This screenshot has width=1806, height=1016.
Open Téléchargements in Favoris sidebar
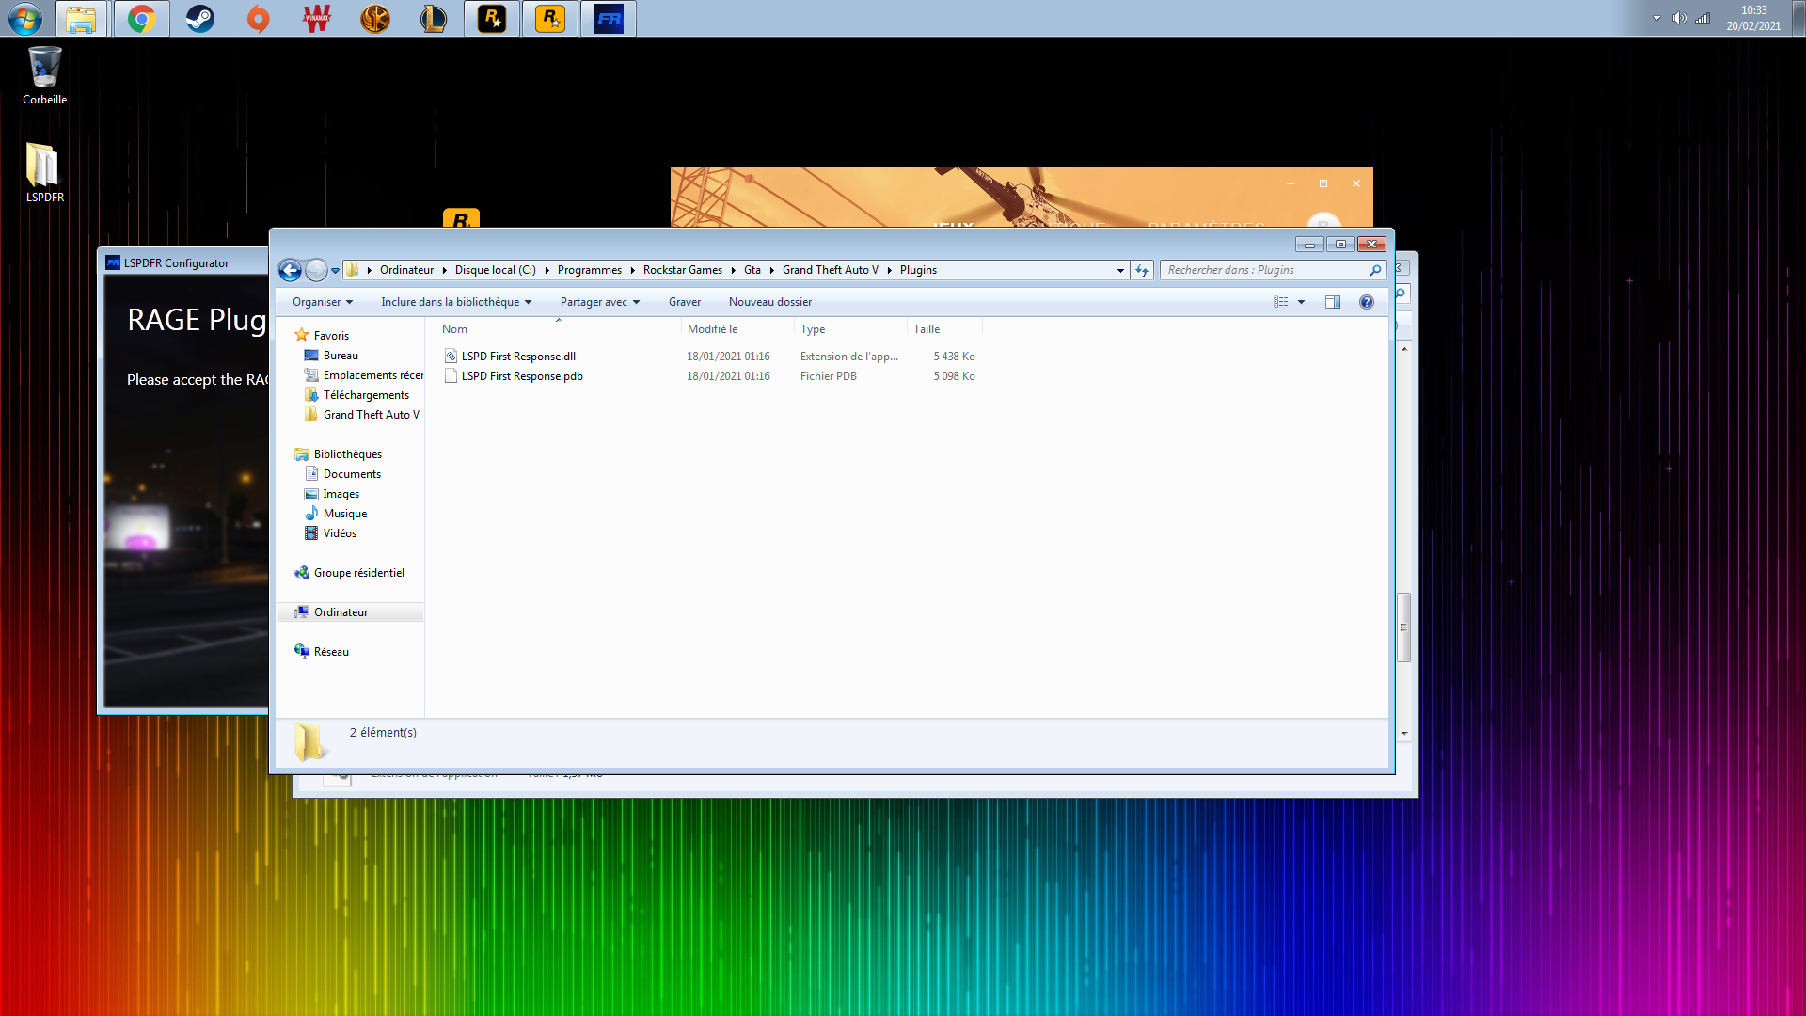366,395
